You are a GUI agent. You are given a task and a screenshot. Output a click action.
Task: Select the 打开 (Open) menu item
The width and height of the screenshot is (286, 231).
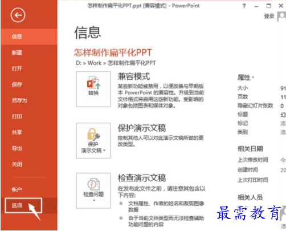point(29,68)
